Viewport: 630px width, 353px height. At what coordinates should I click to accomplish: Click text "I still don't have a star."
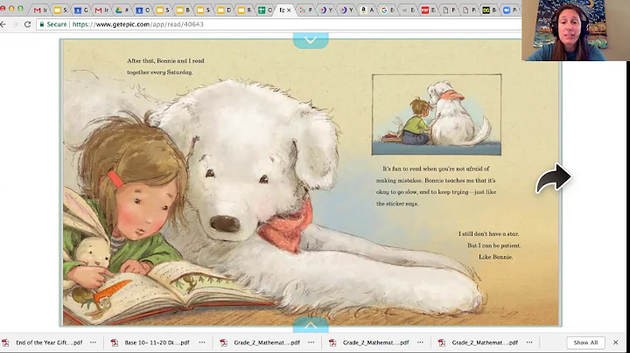(x=488, y=234)
